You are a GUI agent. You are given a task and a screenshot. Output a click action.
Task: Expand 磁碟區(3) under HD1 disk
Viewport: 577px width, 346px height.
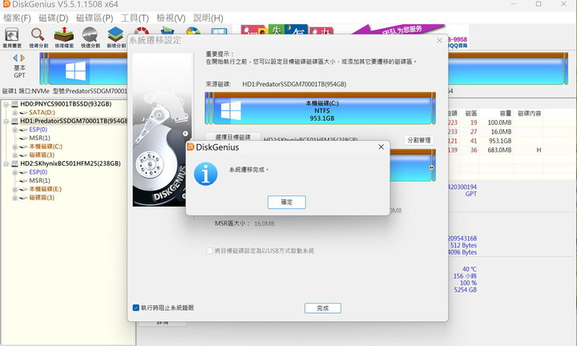pyautogui.click(x=14, y=155)
